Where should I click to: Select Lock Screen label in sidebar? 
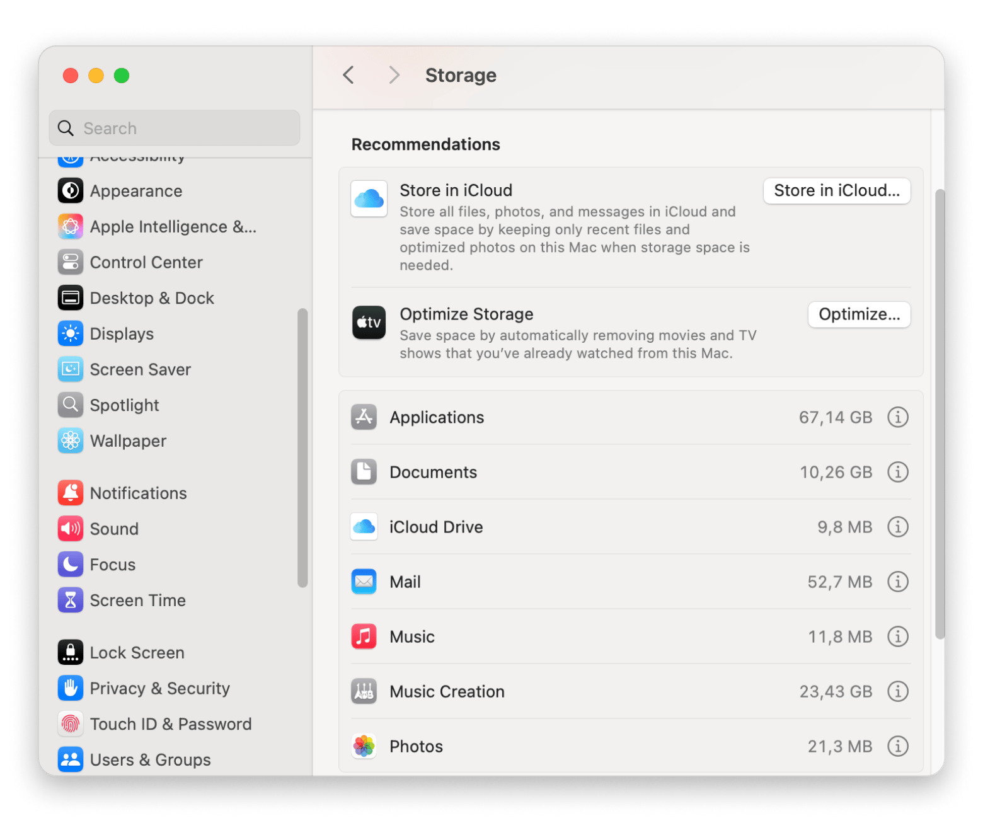pos(137,652)
